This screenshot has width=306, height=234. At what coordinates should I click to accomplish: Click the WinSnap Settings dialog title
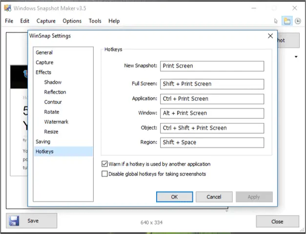(50, 36)
